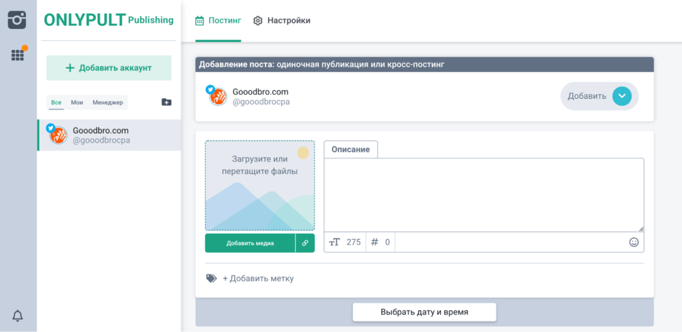
Task: Select the Менеджер accounts filter
Action: [107, 102]
